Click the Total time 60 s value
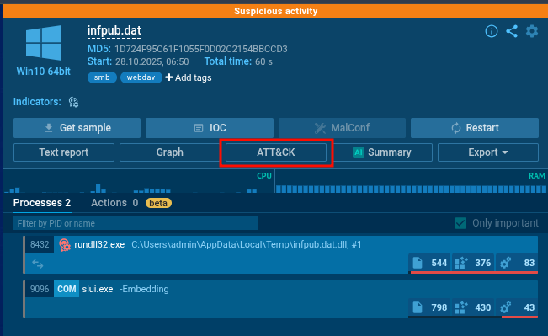 click(x=263, y=61)
